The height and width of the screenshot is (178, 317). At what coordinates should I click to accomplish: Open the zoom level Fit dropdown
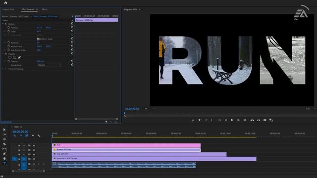click(149, 109)
